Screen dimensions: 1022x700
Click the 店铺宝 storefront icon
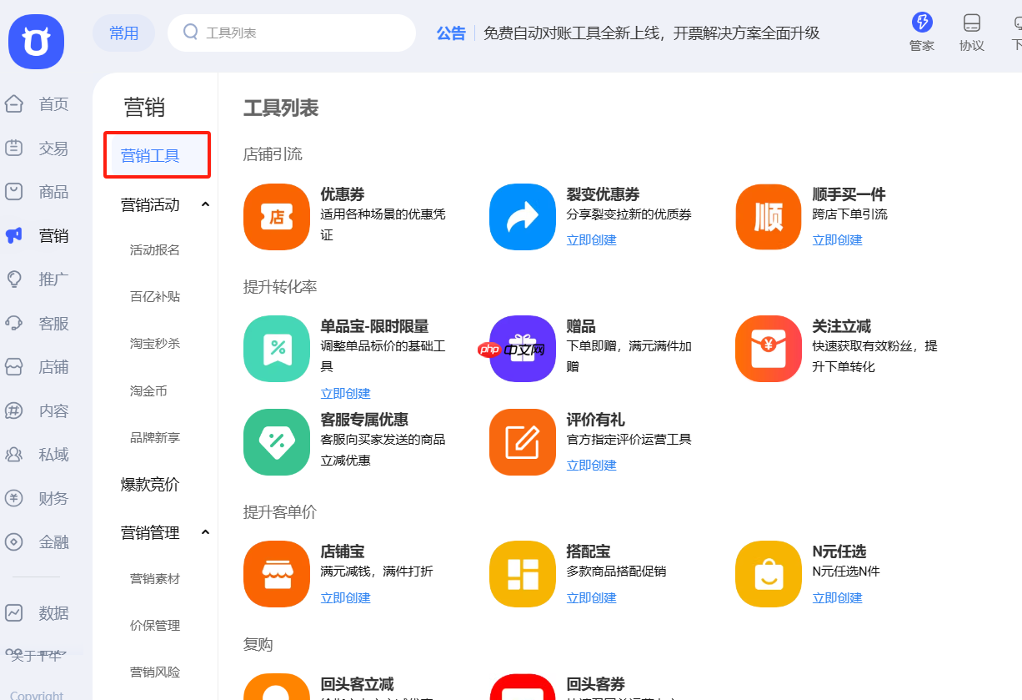click(x=276, y=574)
